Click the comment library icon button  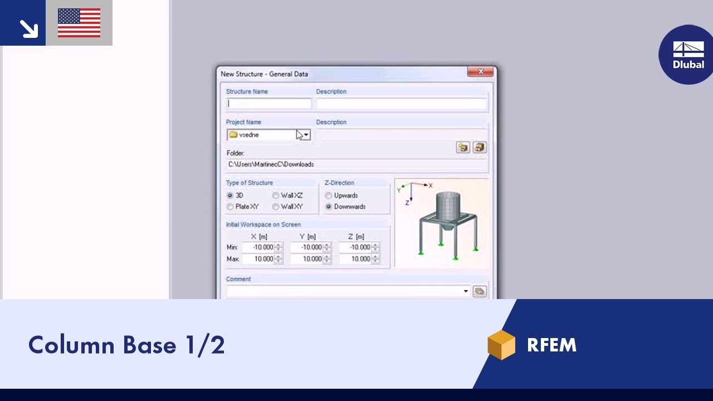[479, 291]
